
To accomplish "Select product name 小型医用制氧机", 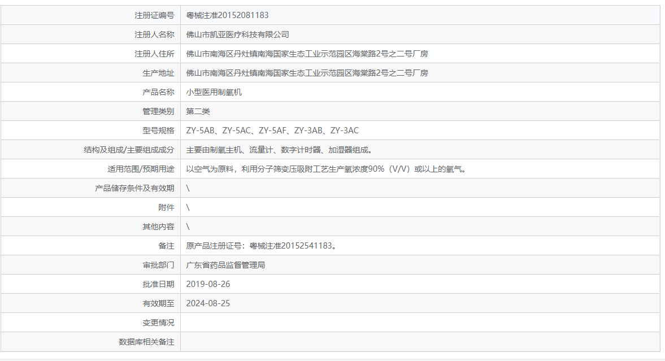I will tap(214, 92).
